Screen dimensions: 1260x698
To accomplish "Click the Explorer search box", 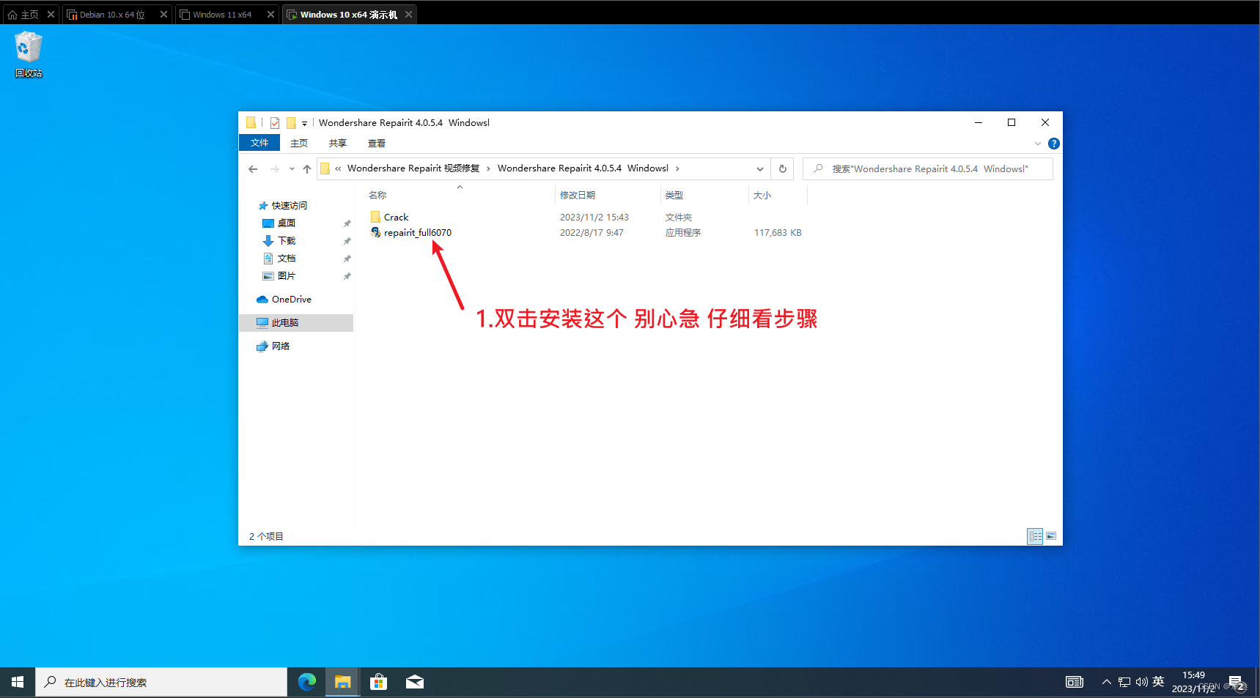I will [928, 169].
